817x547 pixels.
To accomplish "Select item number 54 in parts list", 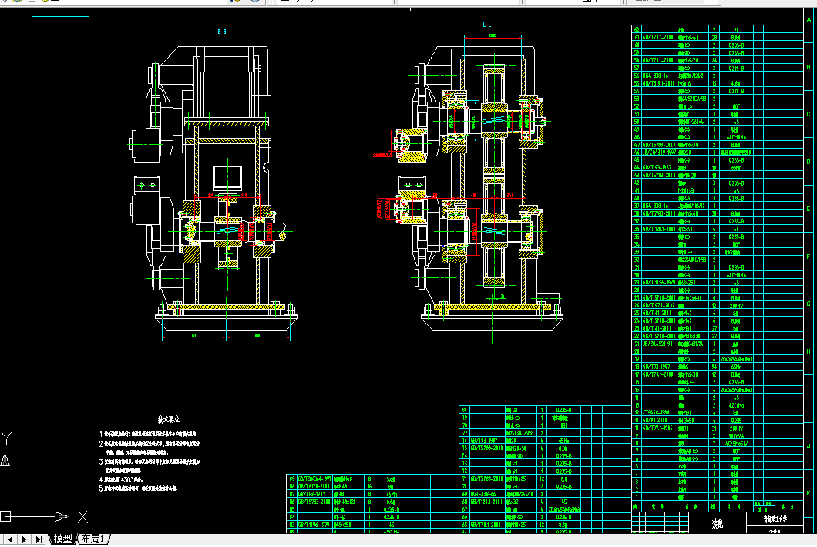I will (636, 91).
